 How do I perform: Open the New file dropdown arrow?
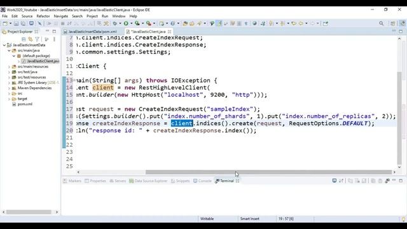click(10, 24)
